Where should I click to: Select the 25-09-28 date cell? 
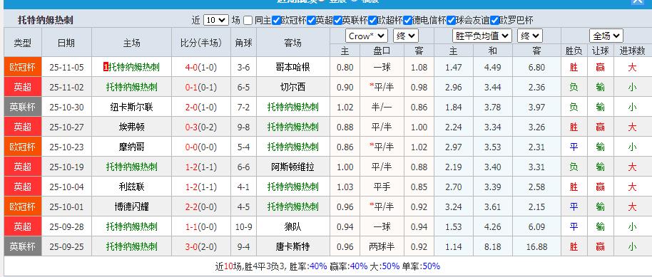[66, 226]
